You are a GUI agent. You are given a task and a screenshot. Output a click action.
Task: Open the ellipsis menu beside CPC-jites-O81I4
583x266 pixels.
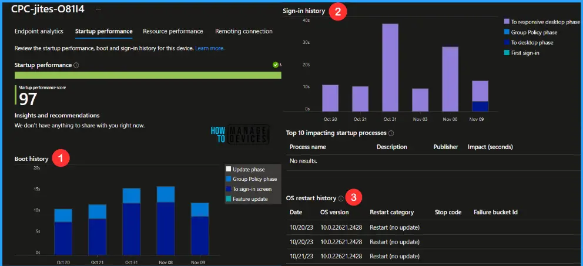pos(98,9)
